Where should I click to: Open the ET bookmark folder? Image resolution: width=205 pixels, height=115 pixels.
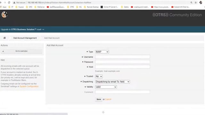click(x=11, y=7)
